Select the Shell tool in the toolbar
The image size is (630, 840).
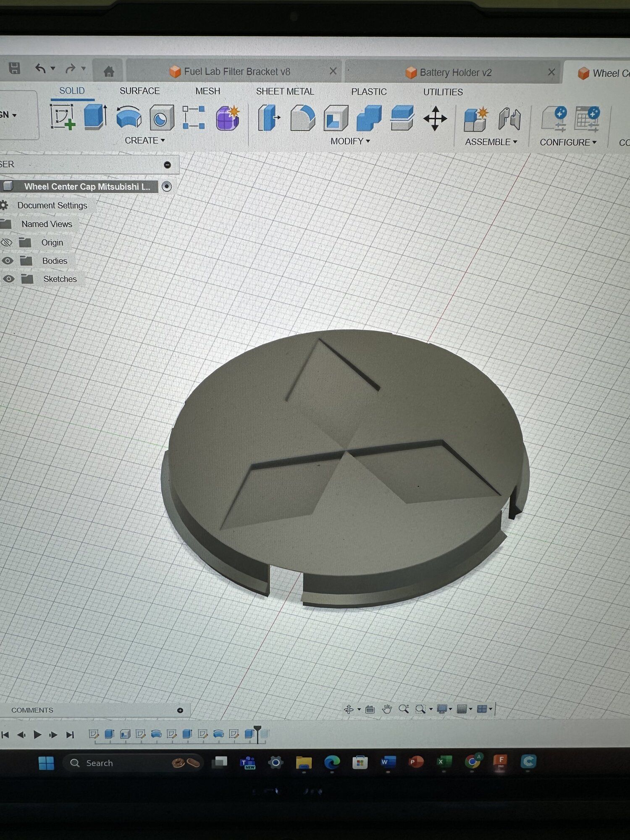(x=336, y=118)
